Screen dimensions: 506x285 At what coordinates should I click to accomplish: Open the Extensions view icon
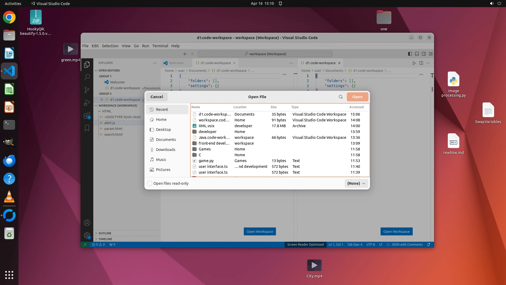[87, 116]
